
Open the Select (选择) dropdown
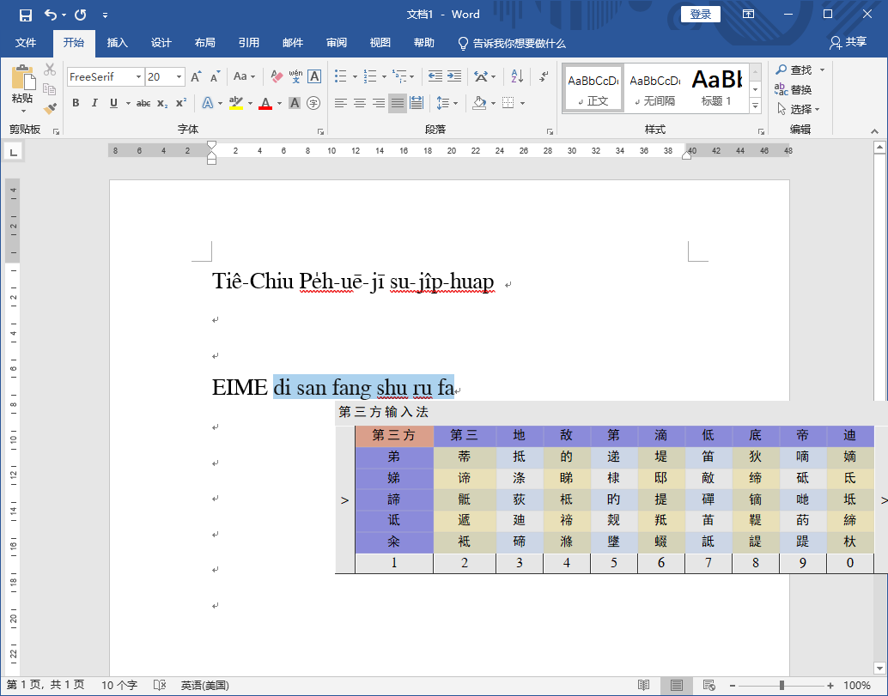(799, 109)
